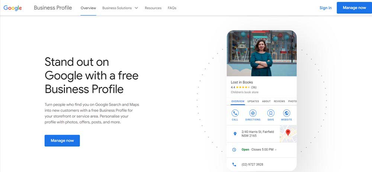Click the address 2/40 Harris St, Fairfield
Screen dimensions: 372x172
point(258,134)
